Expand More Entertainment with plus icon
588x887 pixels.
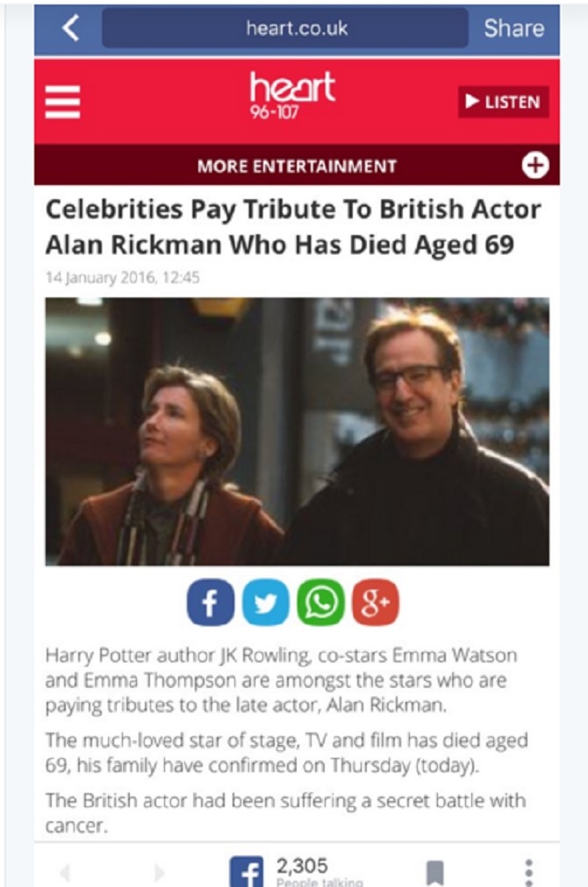[534, 165]
